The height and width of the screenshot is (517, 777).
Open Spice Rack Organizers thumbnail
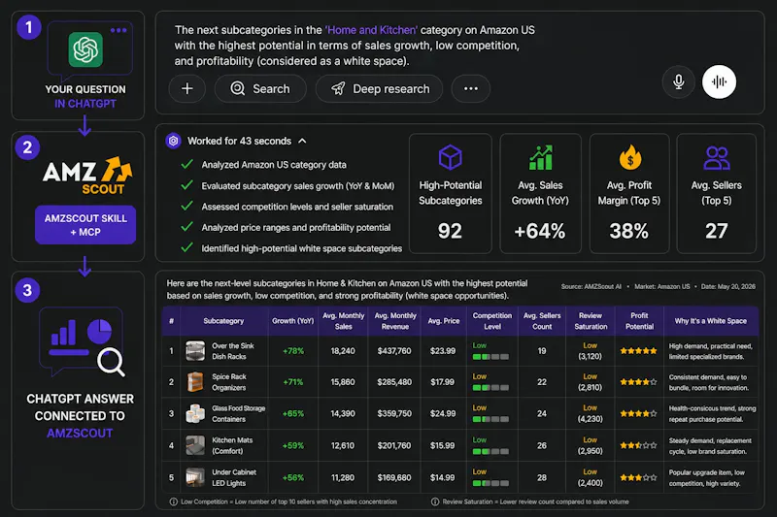[195, 382]
